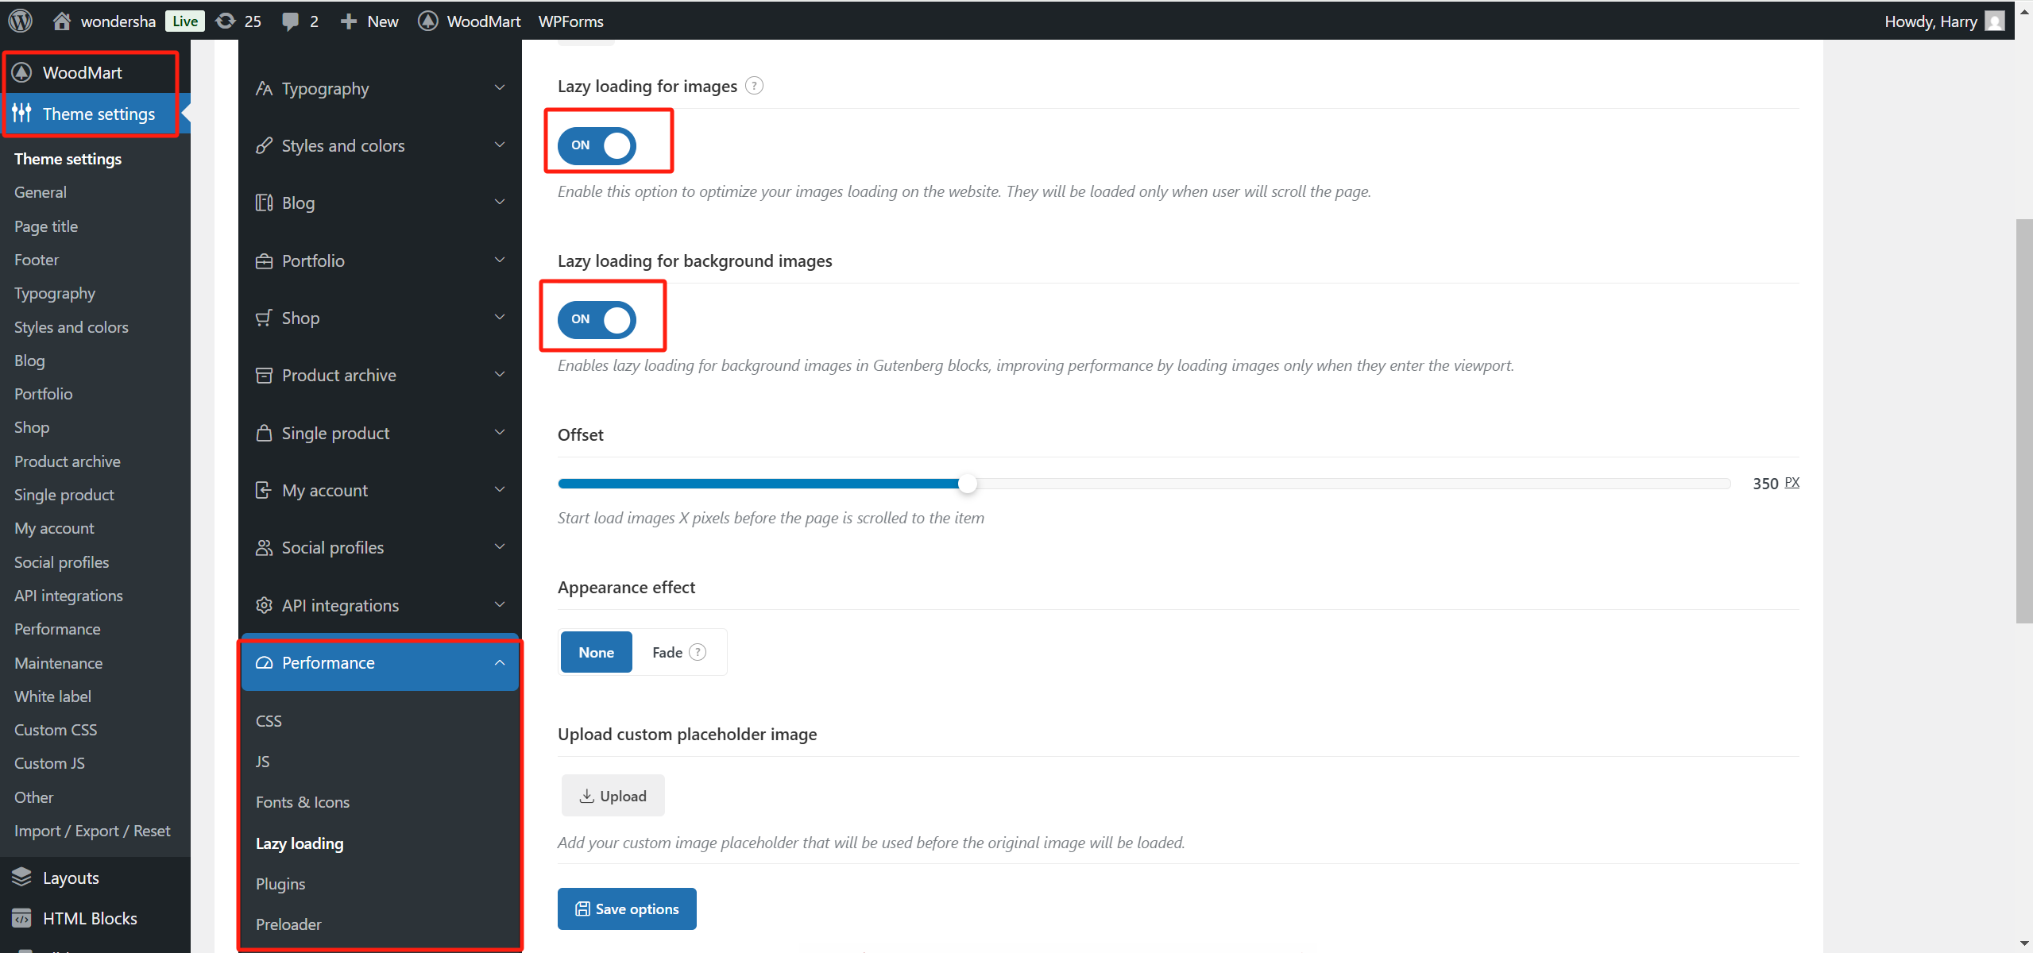Open the Typography settings icon
This screenshot has height=953, width=2033.
tap(265, 88)
